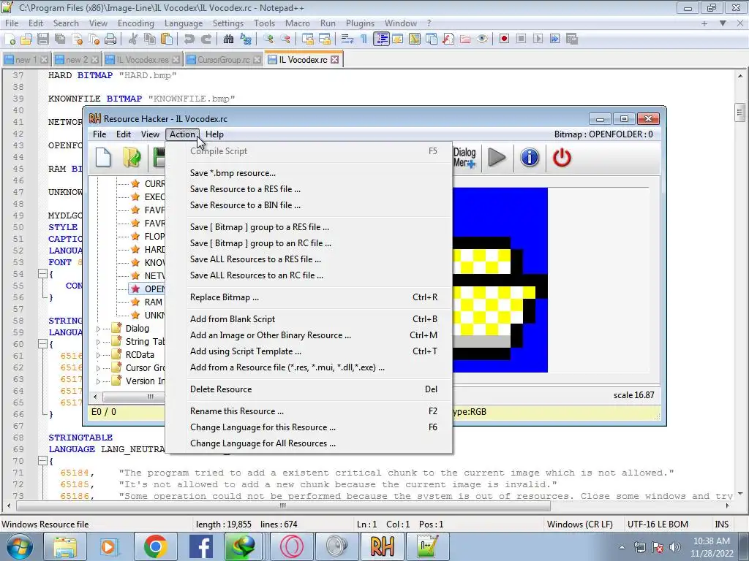Click Notepad++ Start Recording macro icon
The image size is (749, 561).
pyautogui.click(x=504, y=39)
